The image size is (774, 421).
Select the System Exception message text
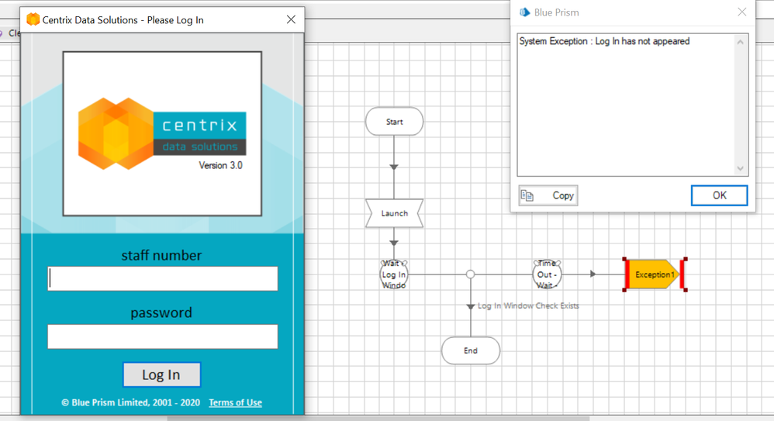point(604,41)
